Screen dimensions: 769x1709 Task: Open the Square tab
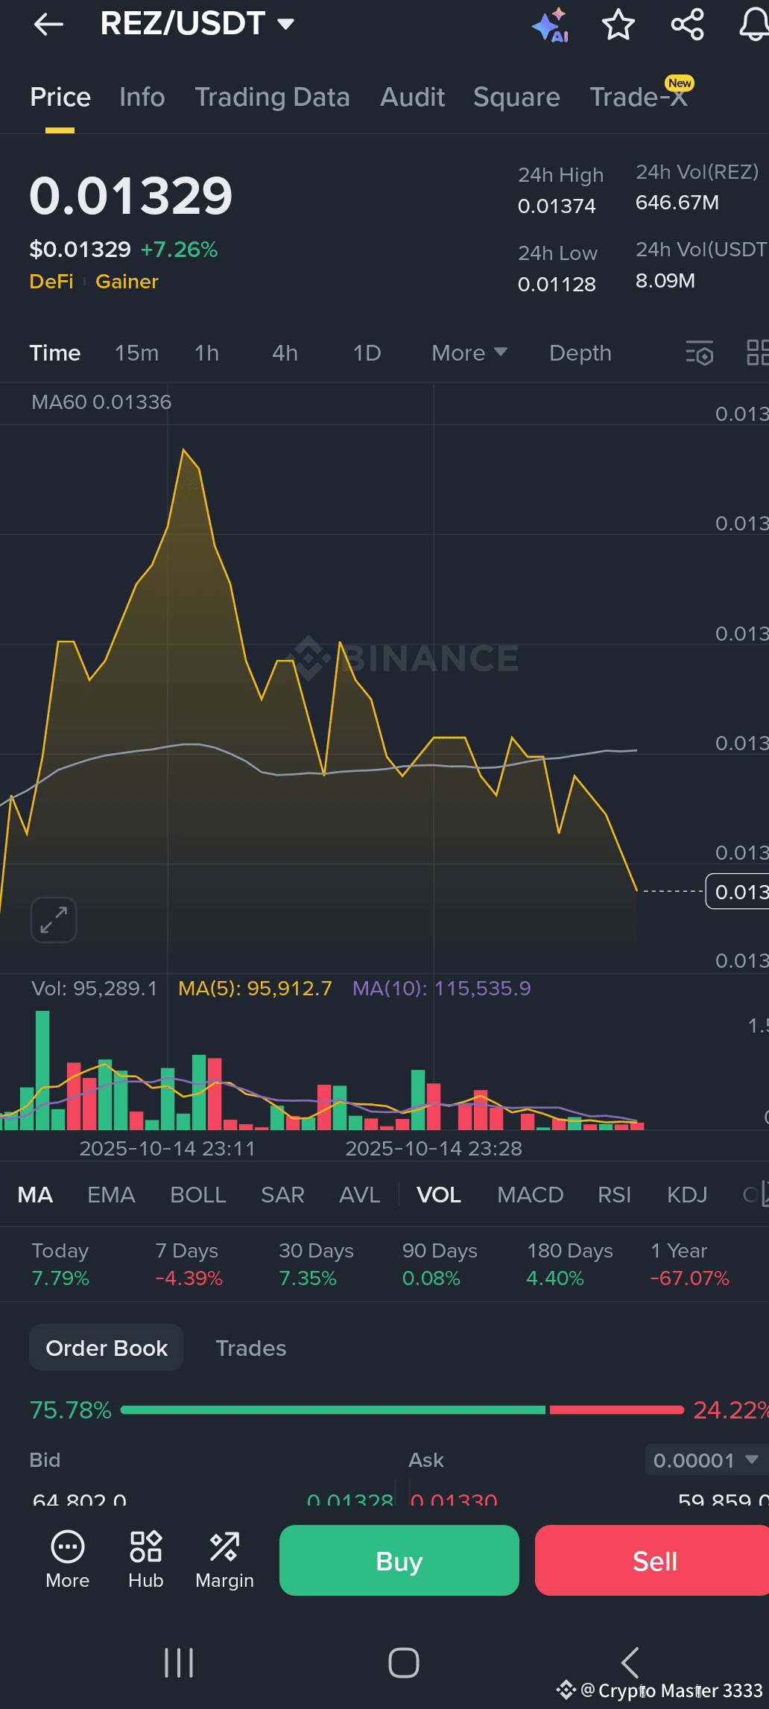pyautogui.click(x=516, y=97)
